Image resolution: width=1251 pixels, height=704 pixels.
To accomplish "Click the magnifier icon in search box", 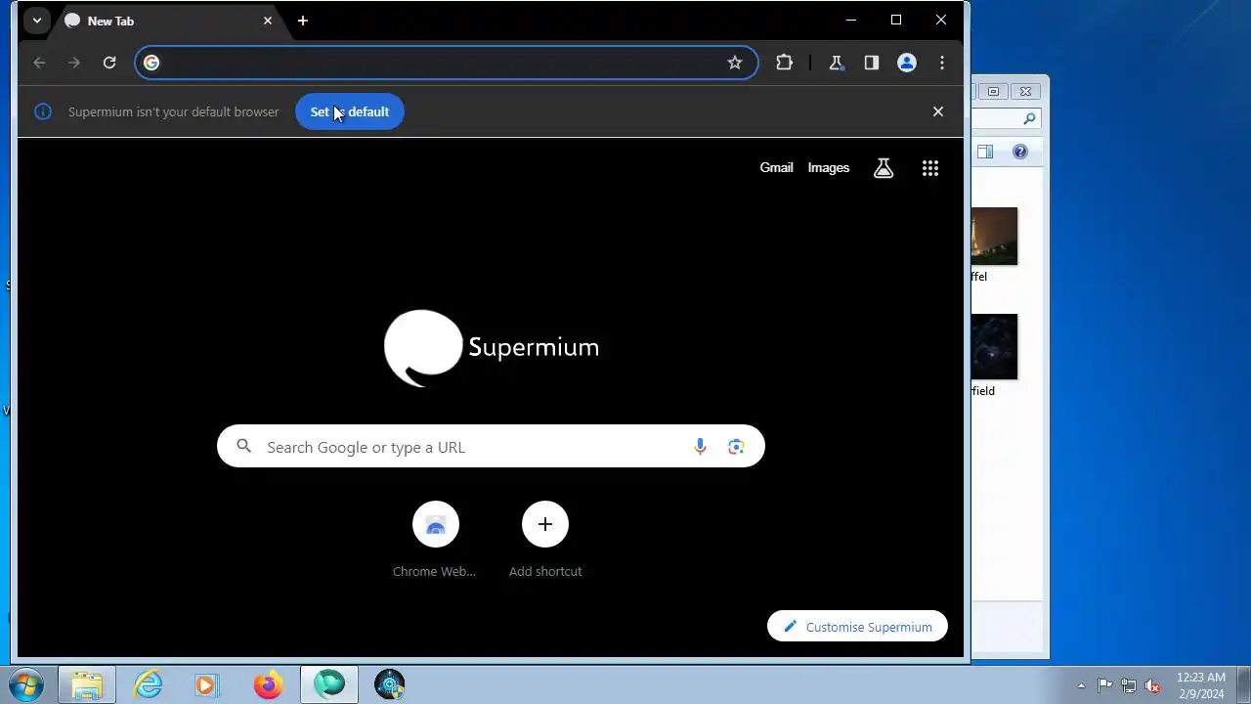I will tap(244, 447).
